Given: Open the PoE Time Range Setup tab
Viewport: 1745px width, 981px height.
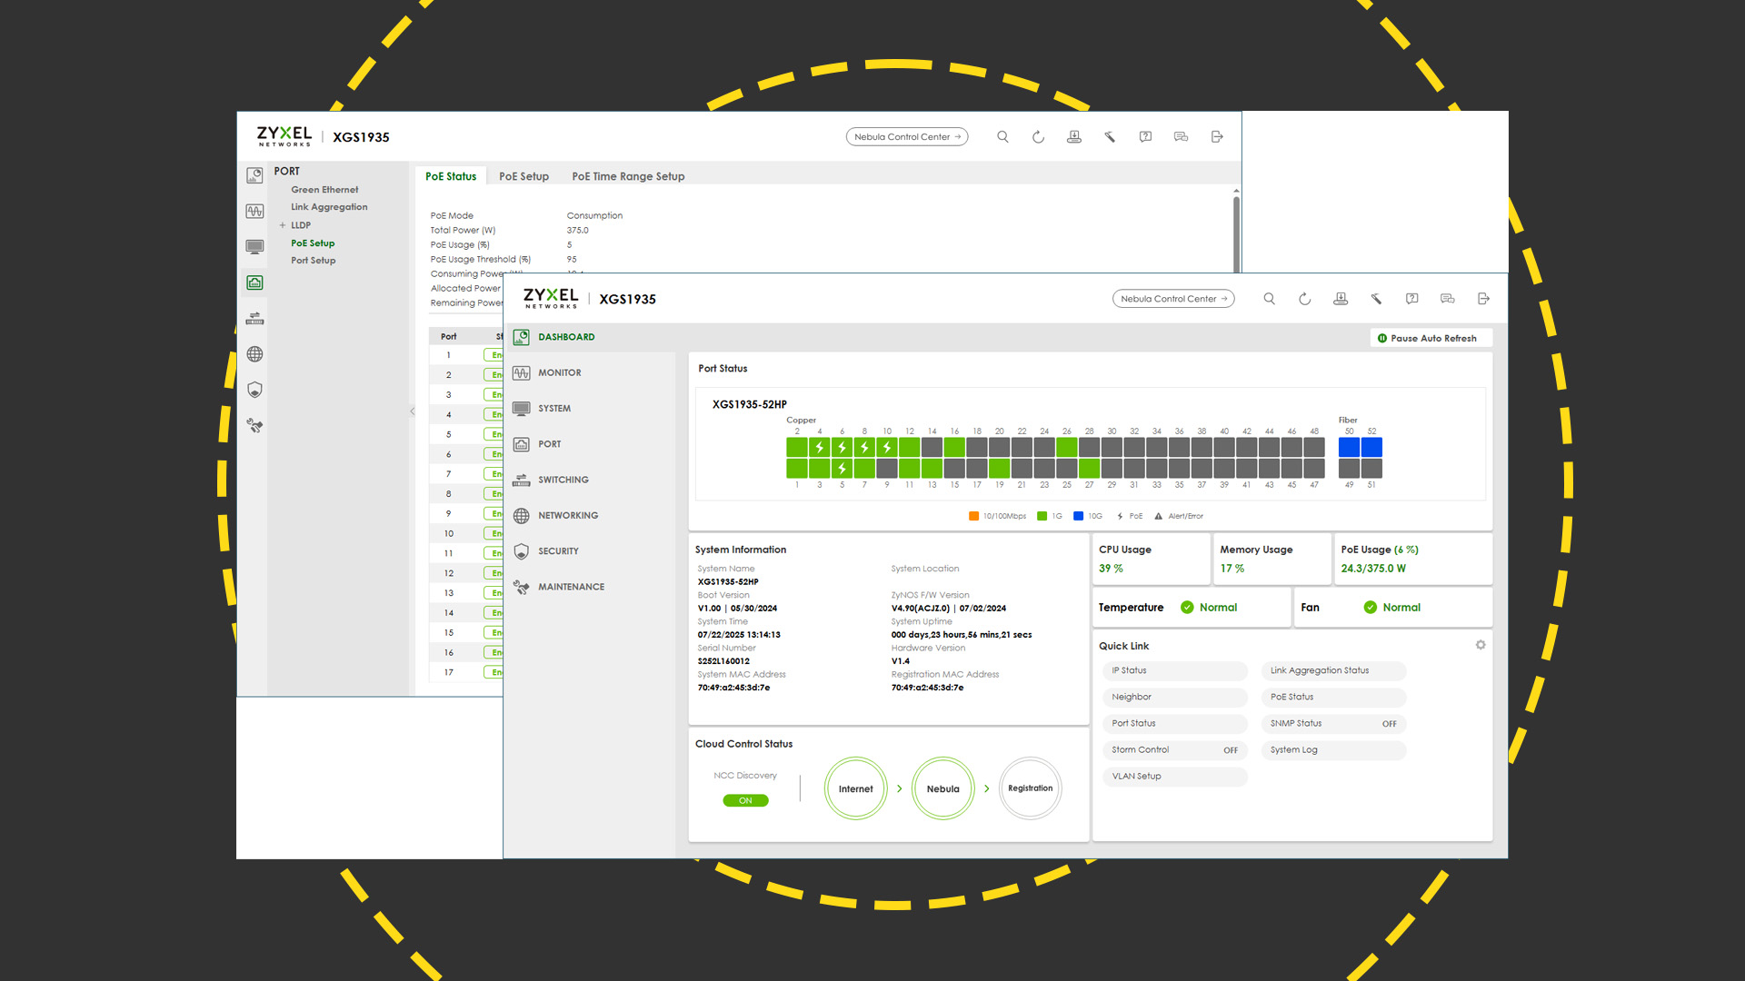Looking at the screenshot, I should tap(628, 176).
